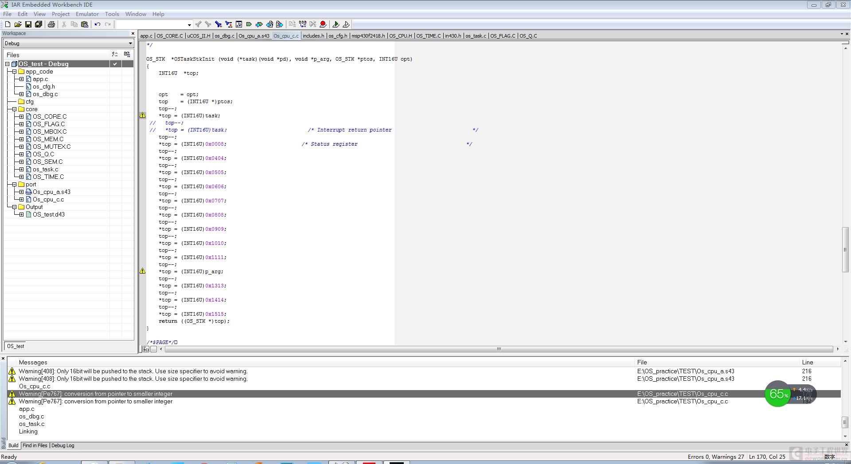The width and height of the screenshot is (851, 464).
Task: Click the Navigate Backward icon
Action: point(269,24)
